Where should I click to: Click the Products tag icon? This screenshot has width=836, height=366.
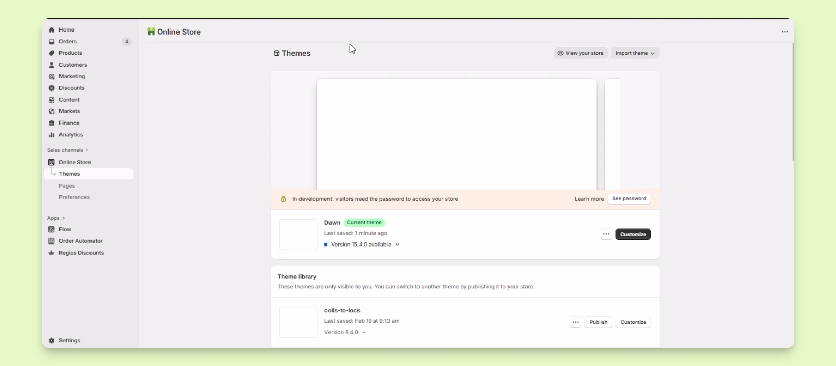[51, 53]
